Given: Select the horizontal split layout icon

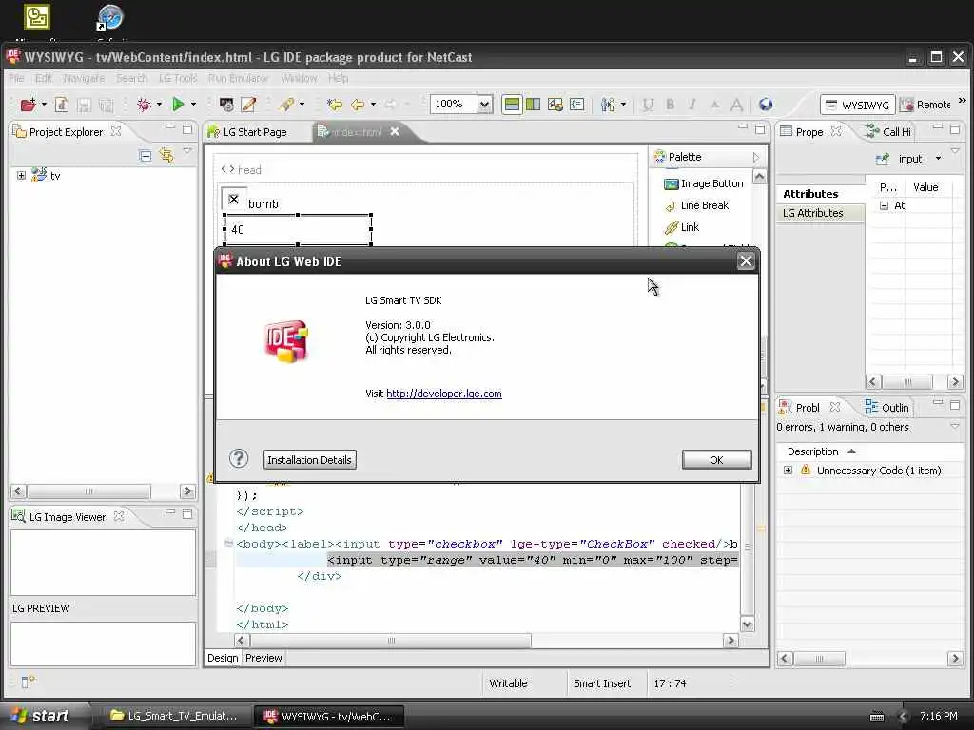Looking at the screenshot, I should tap(512, 105).
